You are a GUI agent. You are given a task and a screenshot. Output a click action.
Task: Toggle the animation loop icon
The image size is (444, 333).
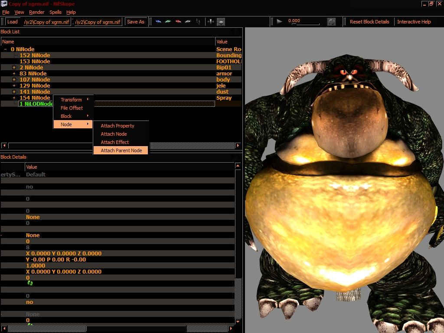(331, 22)
